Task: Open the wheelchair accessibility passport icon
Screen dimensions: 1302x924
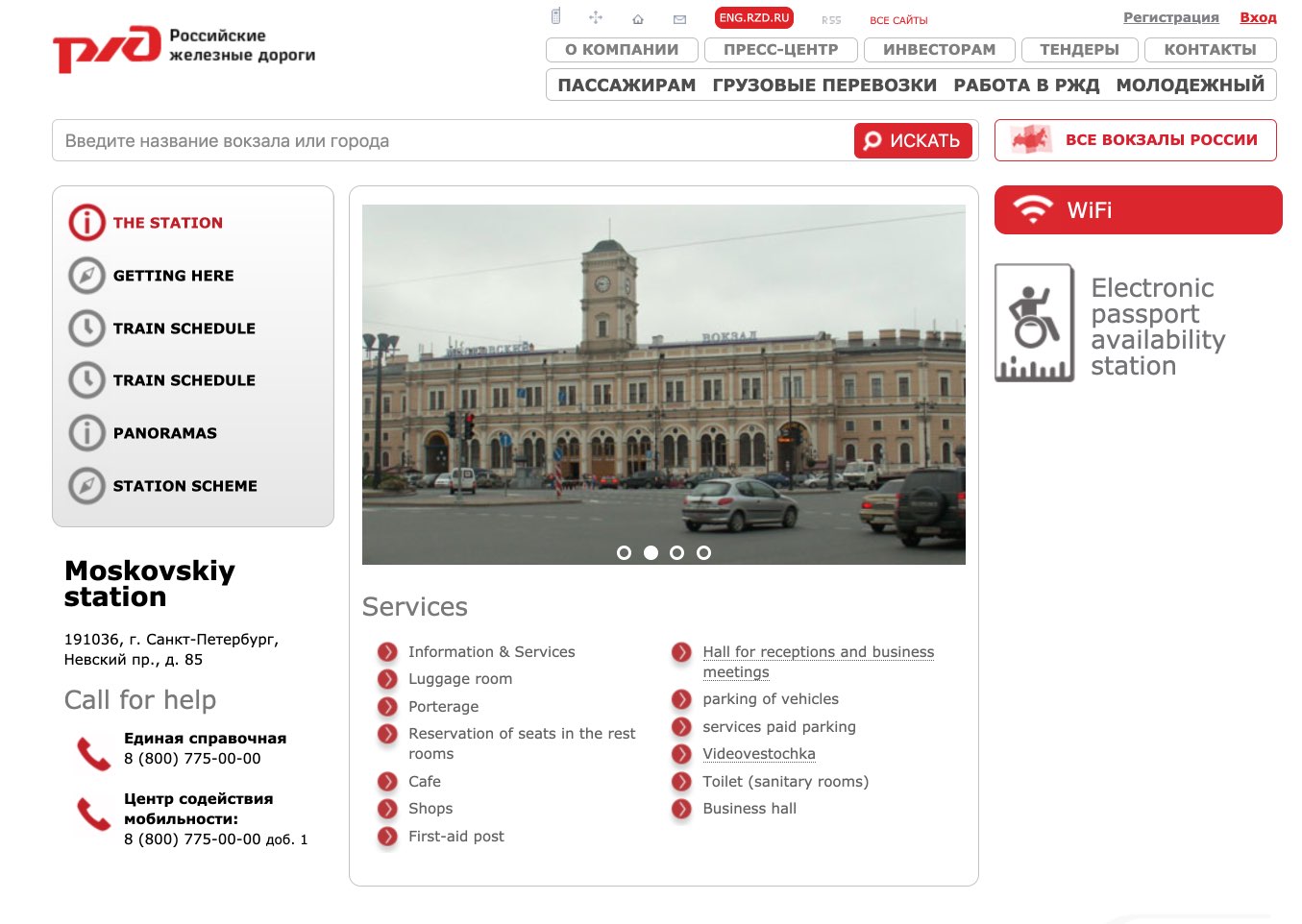Action: (1034, 323)
